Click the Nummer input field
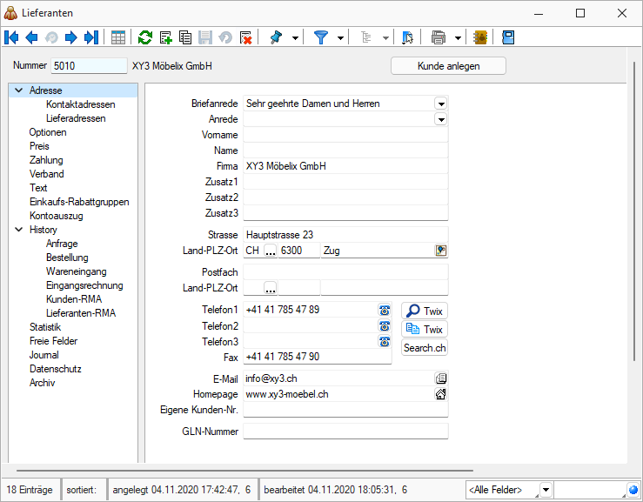Screen dimensions: 643x502 coord(89,66)
